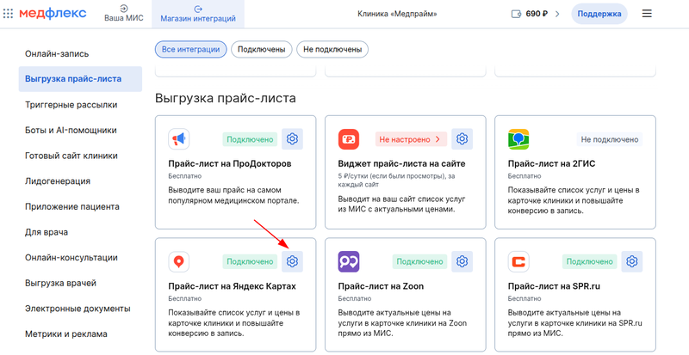This screenshot has width=689, height=355.
Task: Open the Прайс-лист на Zoon title
Action: point(381,286)
